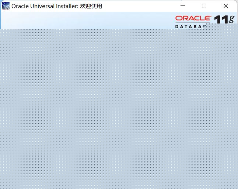The width and height of the screenshot is (238, 189).
Task: Click the colon in the window title
Action: (78, 6)
